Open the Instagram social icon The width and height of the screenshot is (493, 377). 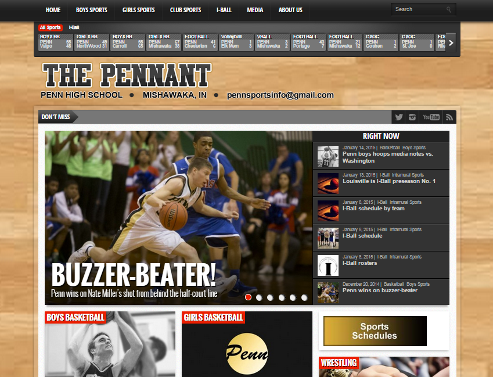pyautogui.click(x=412, y=117)
